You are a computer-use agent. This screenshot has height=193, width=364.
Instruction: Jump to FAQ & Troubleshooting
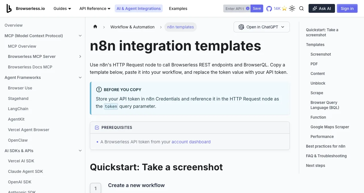click(326, 156)
